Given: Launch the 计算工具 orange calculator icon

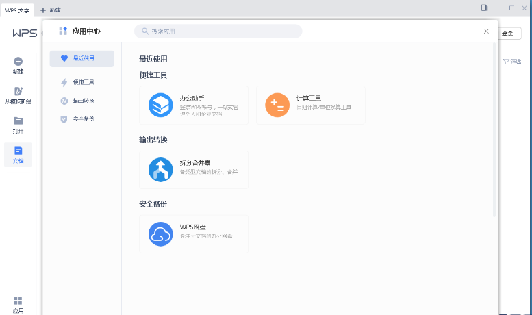Looking at the screenshot, I should pos(277,105).
